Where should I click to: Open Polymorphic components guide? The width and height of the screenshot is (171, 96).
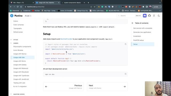(x=22, y=47)
